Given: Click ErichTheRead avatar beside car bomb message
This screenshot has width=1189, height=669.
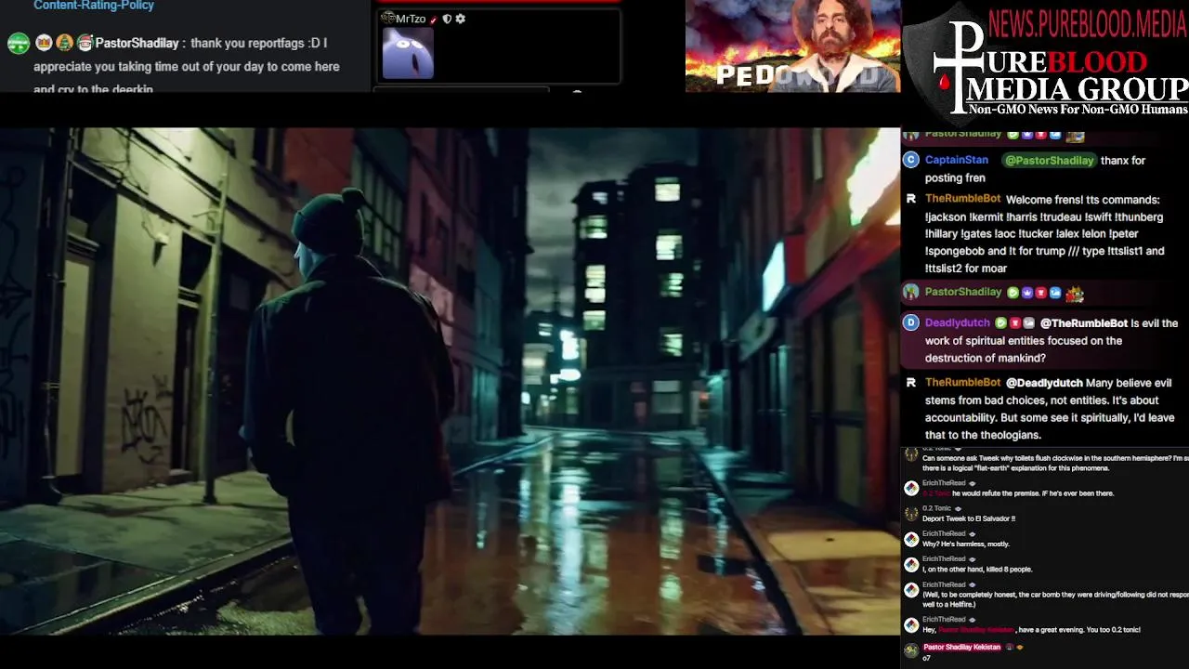Looking at the screenshot, I should 911,590.
